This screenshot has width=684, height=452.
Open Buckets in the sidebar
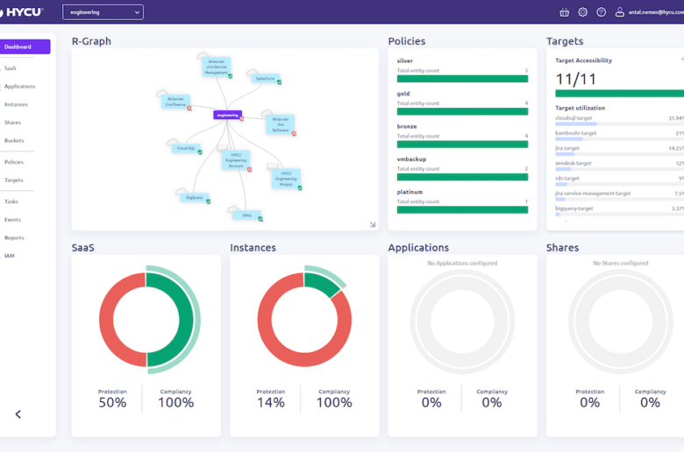14,140
